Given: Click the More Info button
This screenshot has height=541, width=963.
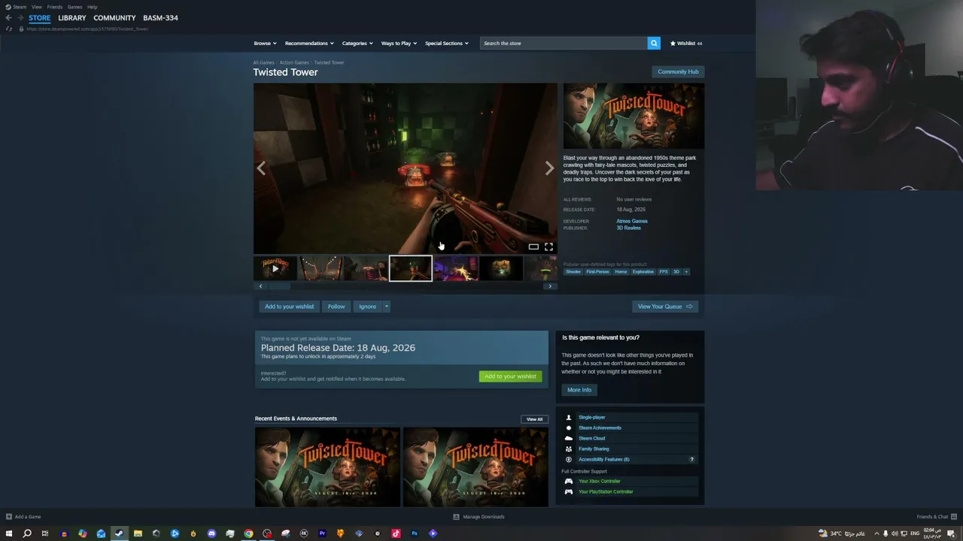Looking at the screenshot, I should point(579,390).
